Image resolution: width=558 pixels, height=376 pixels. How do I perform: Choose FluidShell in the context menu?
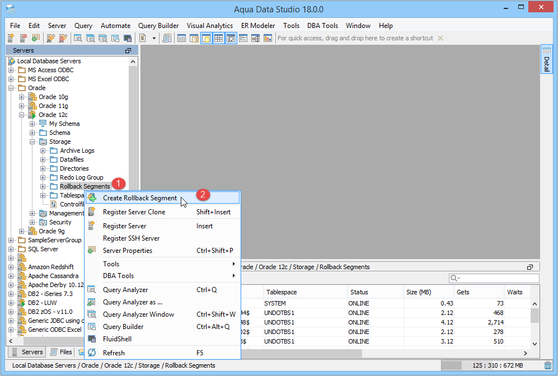coord(163,339)
